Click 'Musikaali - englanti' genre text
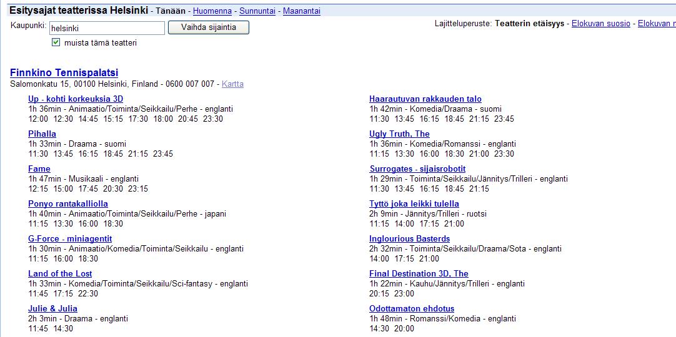676x337 pixels. coord(104,178)
